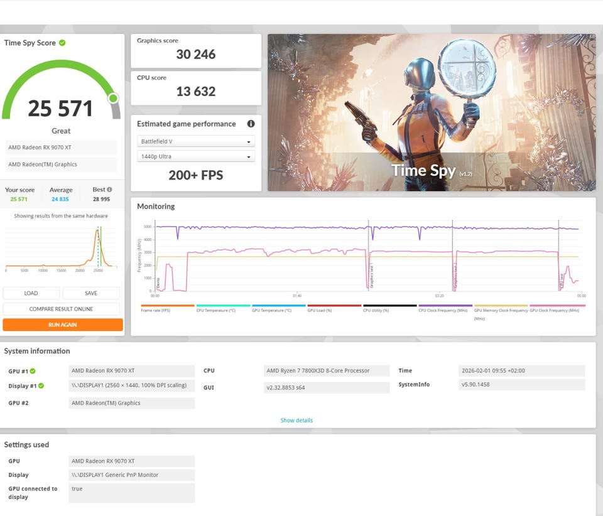The width and height of the screenshot is (603, 516).
Task: Toggle CPU Clock Frequency purple legend
Action: (445, 306)
